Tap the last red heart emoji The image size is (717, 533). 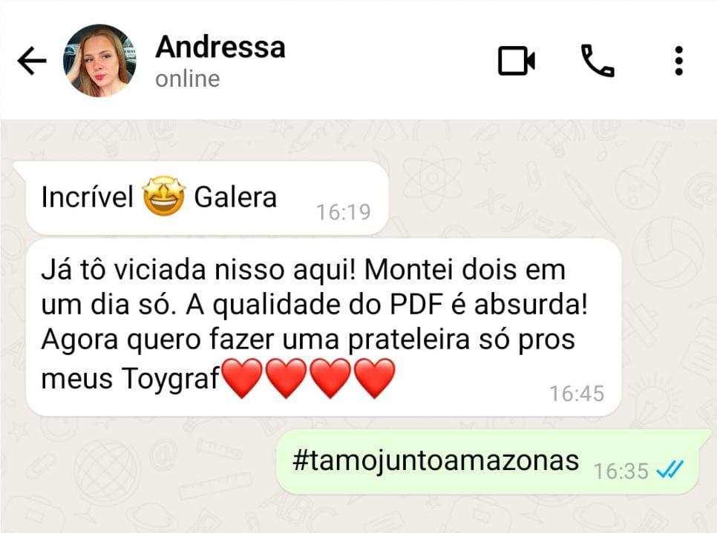click(375, 378)
